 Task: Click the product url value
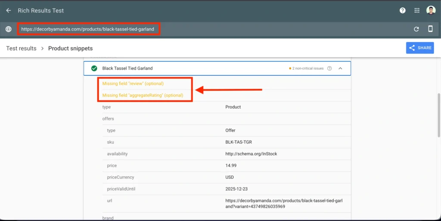click(284, 203)
